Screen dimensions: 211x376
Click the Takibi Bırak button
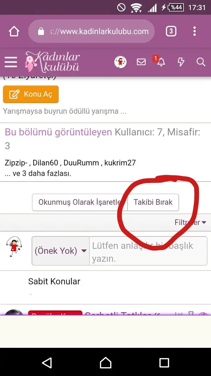pos(153,202)
